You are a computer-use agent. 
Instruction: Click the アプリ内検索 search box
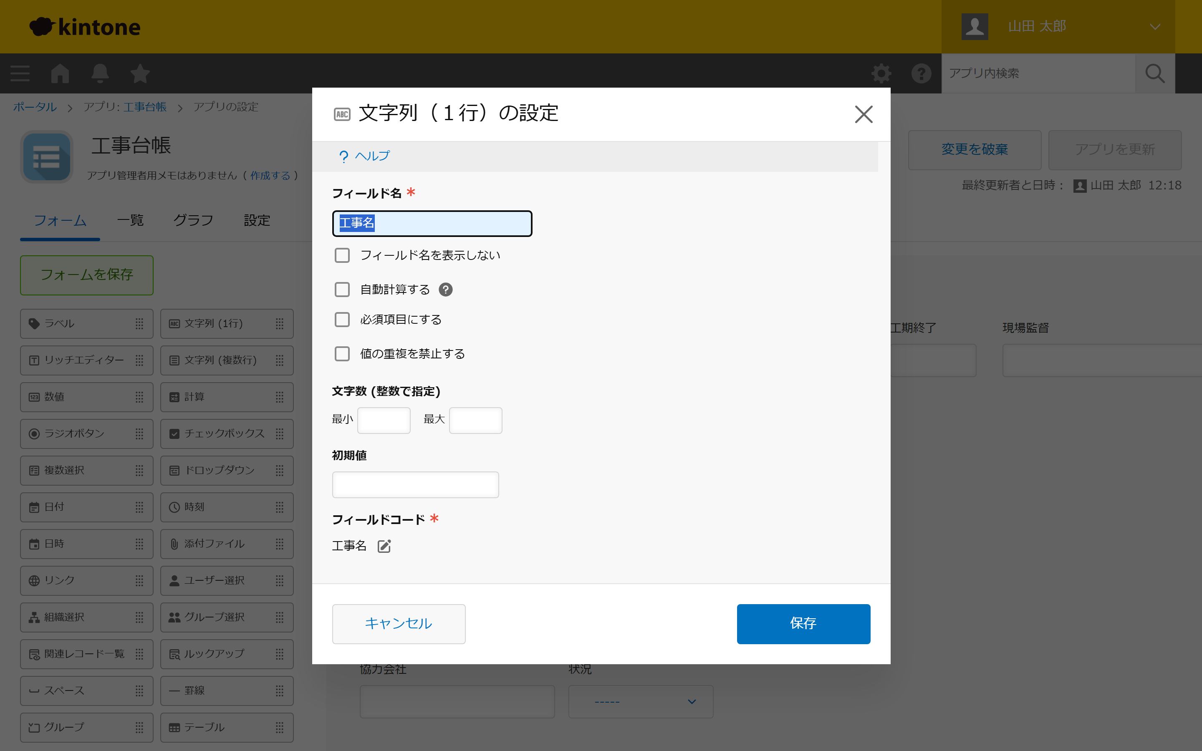tap(1038, 73)
